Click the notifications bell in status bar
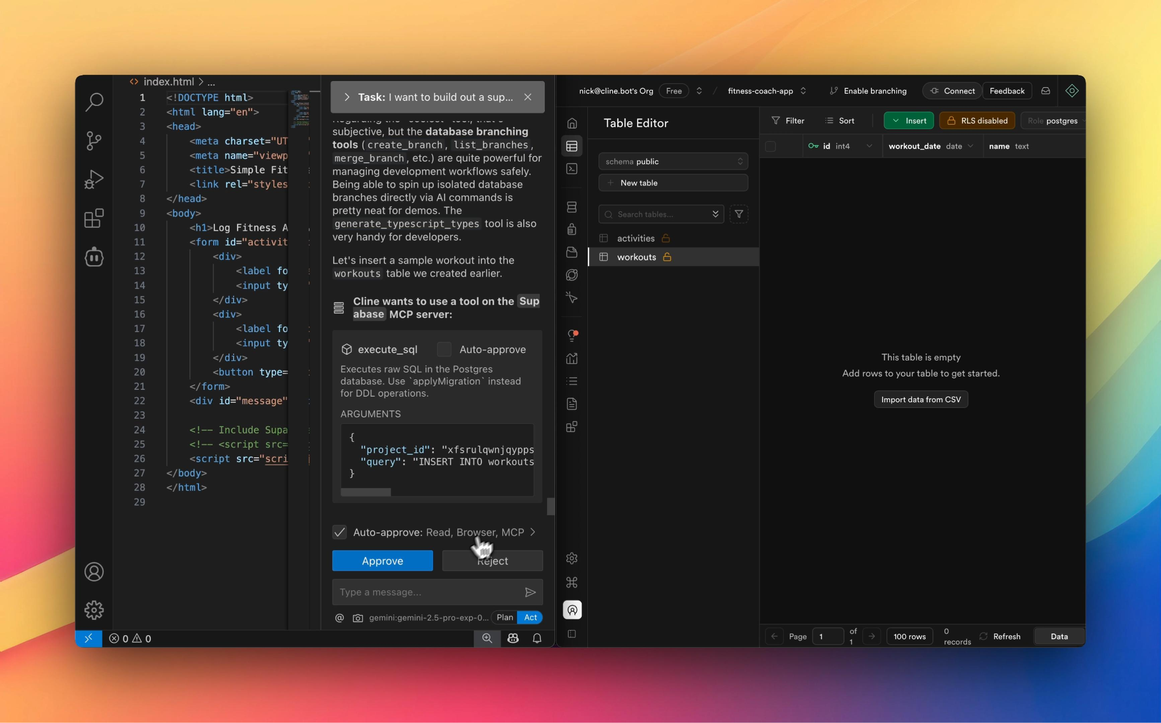 pyautogui.click(x=537, y=639)
